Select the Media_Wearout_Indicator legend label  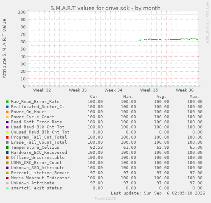pyautogui.click(x=40, y=178)
